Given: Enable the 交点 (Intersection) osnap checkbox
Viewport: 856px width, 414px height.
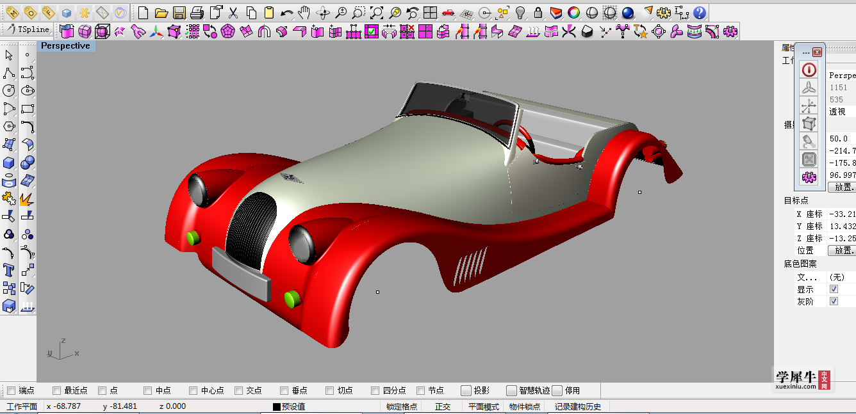Looking at the screenshot, I should (x=238, y=390).
